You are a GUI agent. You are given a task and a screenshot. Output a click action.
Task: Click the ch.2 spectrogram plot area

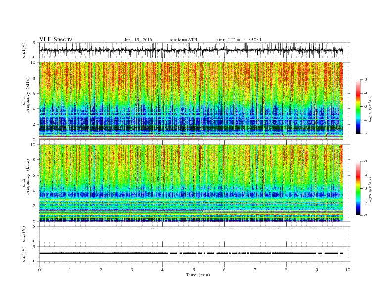[x=191, y=183]
